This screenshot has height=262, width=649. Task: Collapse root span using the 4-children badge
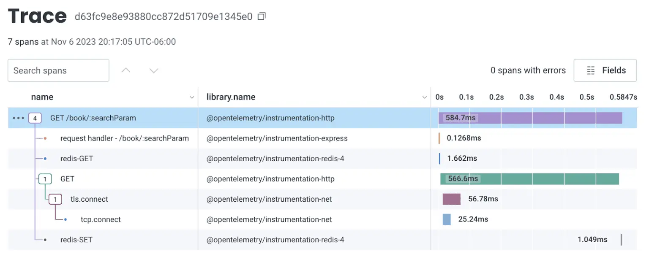(x=35, y=118)
